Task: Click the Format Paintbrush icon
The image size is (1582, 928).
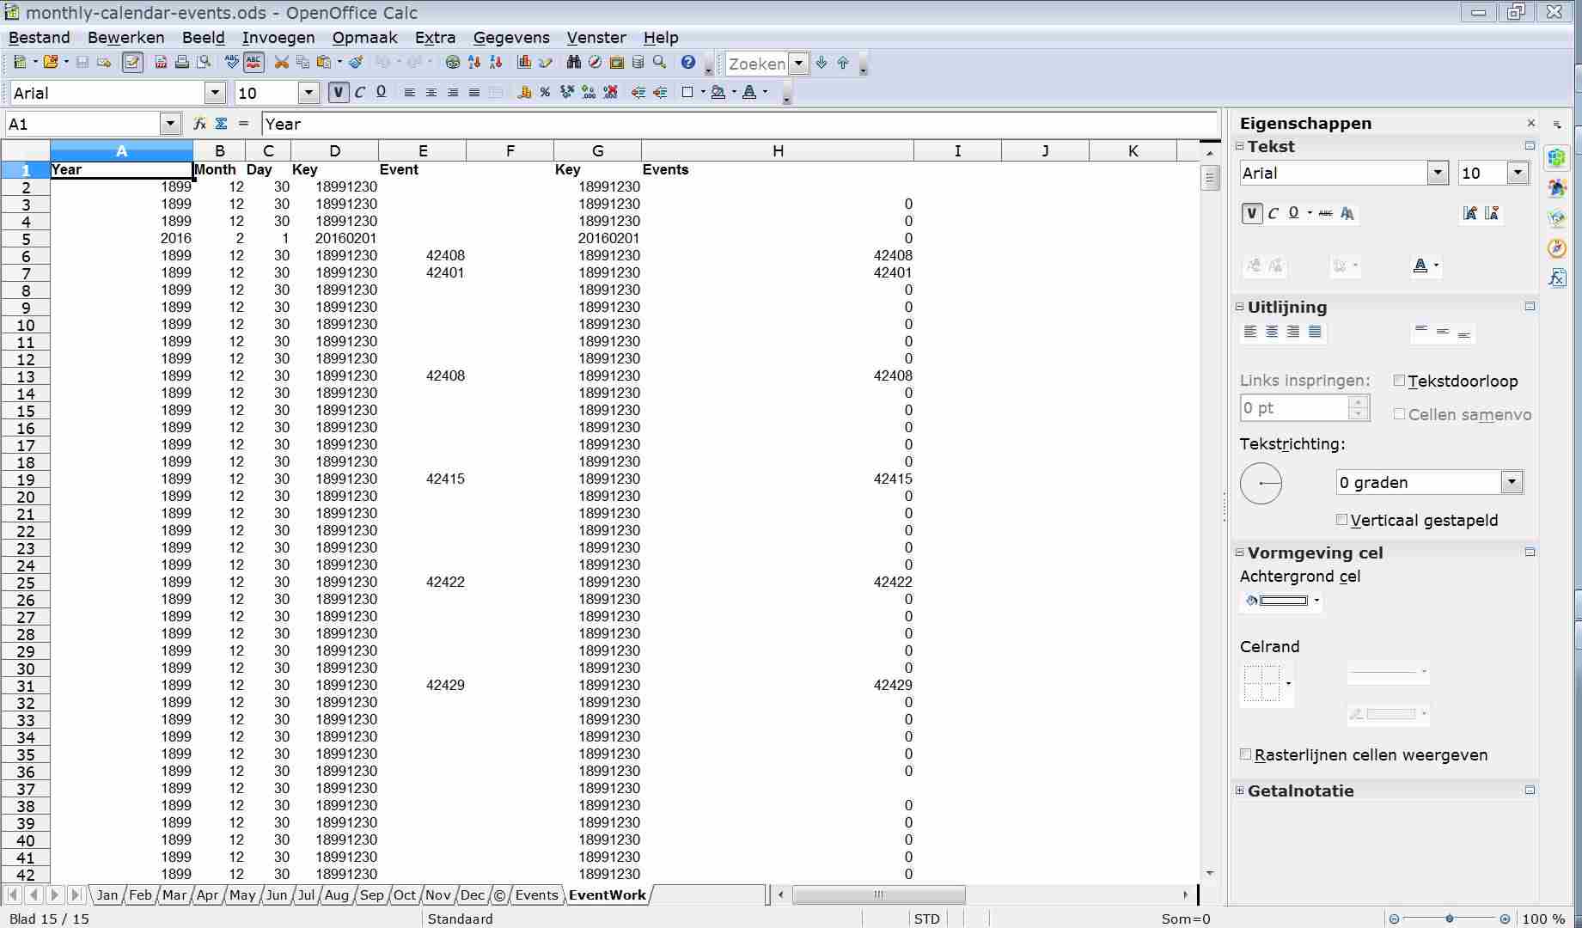Action: coord(356,63)
